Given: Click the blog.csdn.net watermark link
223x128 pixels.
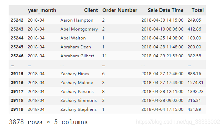Looking at the screenshot, I should point(178,122).
